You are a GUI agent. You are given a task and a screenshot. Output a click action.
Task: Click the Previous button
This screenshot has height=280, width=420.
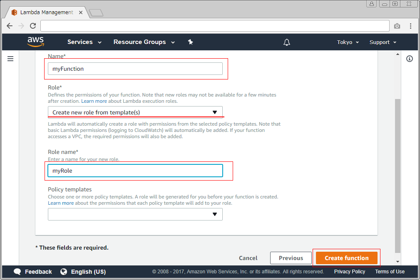[291, 258]
